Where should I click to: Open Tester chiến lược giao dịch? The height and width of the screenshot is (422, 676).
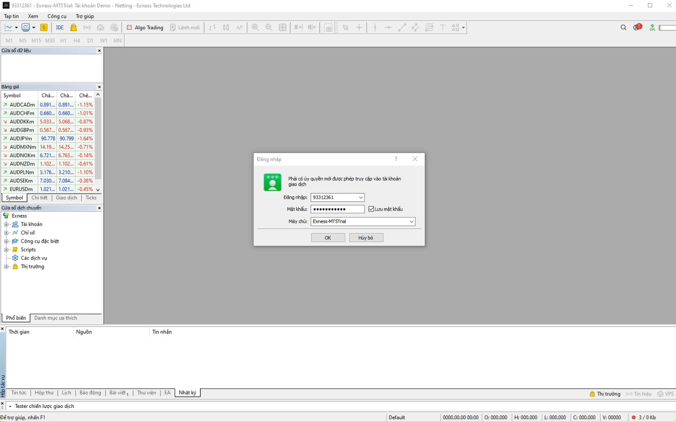[45, 406]
